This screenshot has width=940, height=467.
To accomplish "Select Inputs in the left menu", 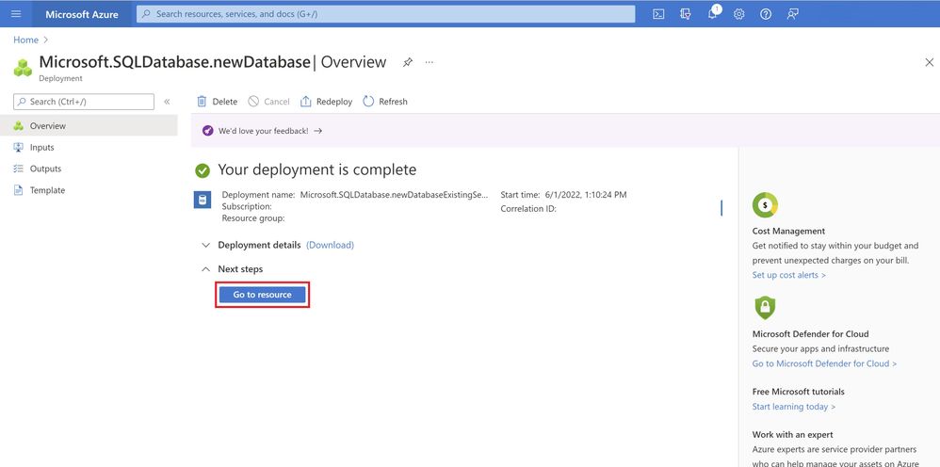I will [x=89, y=148].
